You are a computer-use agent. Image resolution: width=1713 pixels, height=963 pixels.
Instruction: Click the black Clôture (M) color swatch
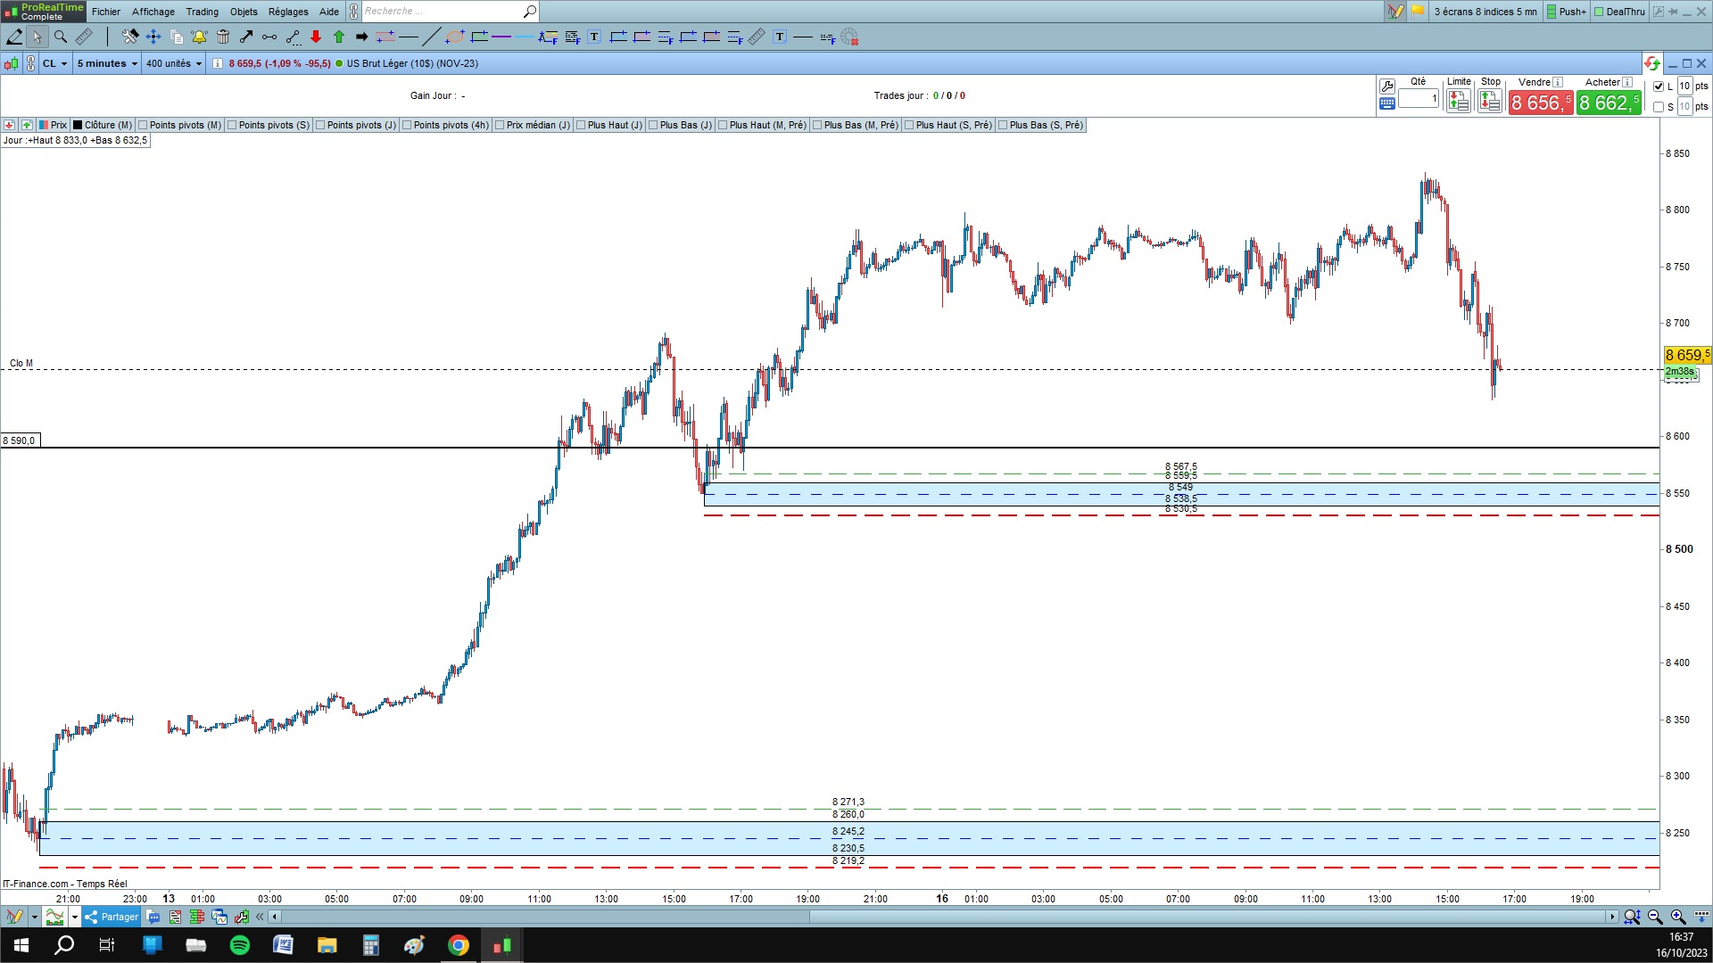tap(79, 125)
